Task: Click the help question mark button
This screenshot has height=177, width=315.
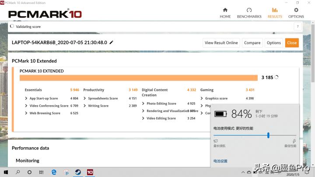Action: click(x=298, y=27)
